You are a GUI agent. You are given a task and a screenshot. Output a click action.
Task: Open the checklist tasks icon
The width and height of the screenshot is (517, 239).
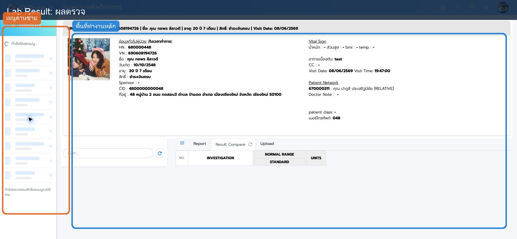click(486, 7)
